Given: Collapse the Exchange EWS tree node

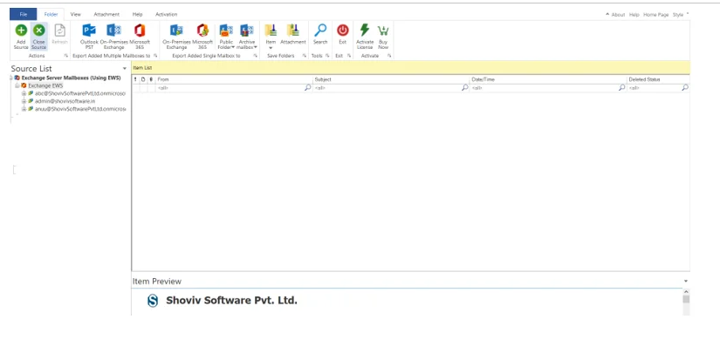Looking at the screenshot, I should pos(17,85).
